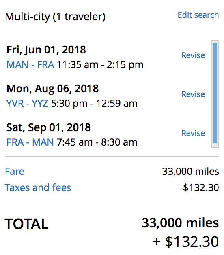Revise the Sat, Sep 01 flight
This screenshot has height=255, width=224.
[x=193, y=133]
